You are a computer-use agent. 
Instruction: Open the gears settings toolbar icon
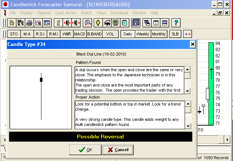coord(21,23)
